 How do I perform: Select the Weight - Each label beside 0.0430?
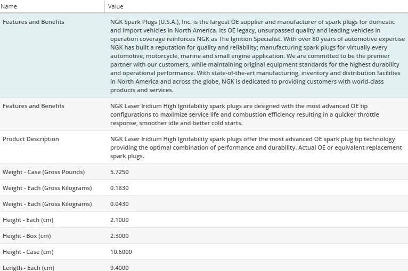click(x=47, y=204)
